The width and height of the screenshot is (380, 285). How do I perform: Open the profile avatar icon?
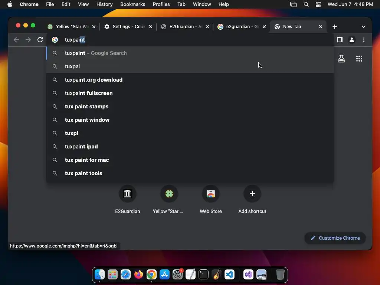click(x=352, y=40)
